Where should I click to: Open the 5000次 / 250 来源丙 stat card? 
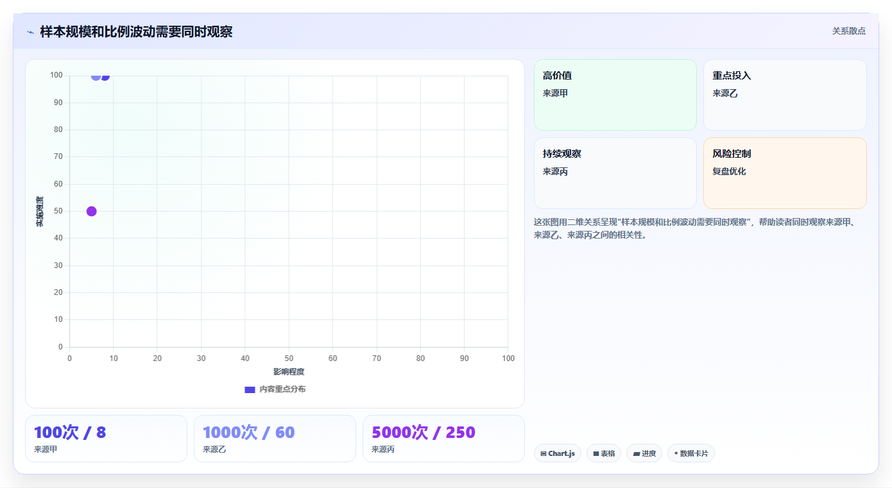(443, 439)
